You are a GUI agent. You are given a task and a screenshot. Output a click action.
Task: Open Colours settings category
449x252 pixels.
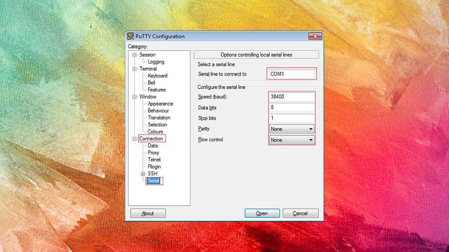(x=155, y=132)
